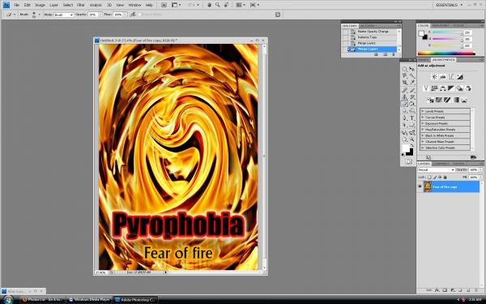Select the History Brush tool
Viewport: 486px width, 304px height.
tap(412, 97)
